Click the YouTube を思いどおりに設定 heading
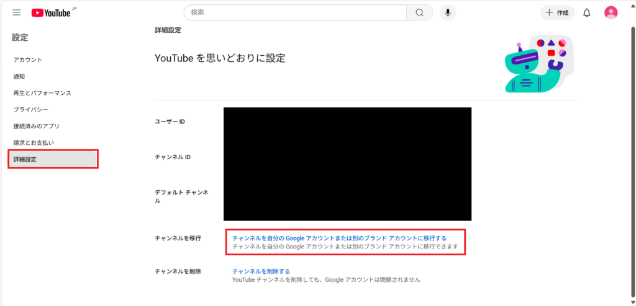This screenshot has width=636, height=306. click(x=220, y=58)
